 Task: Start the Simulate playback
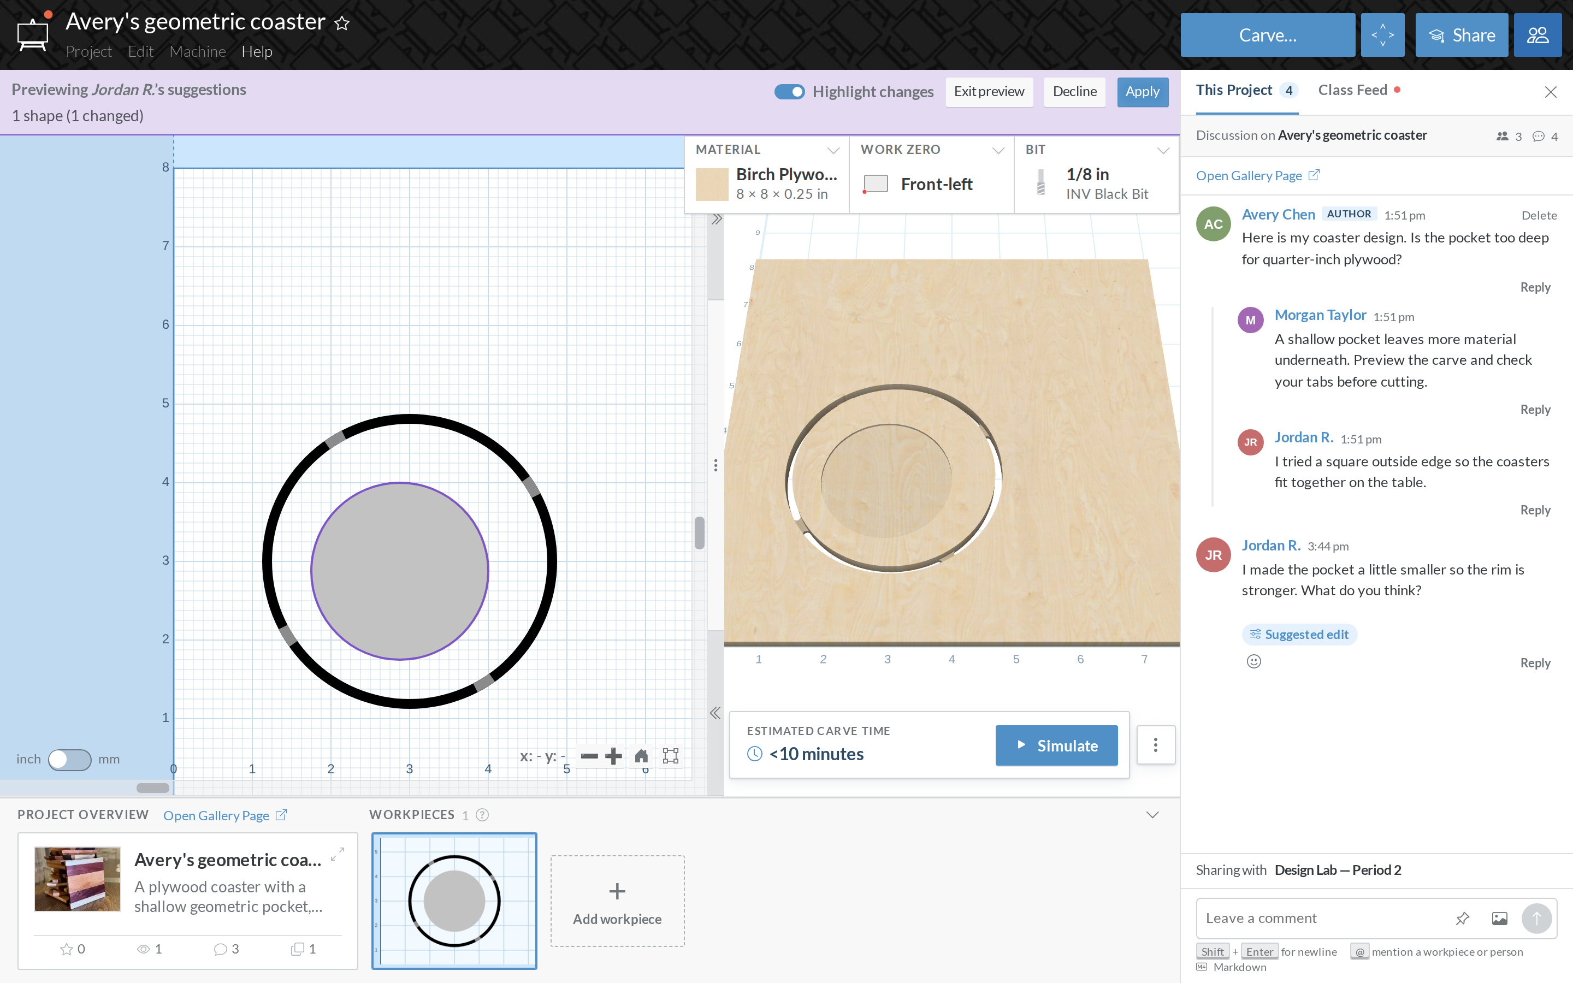pyautogui.click(x=1056, y=745)
